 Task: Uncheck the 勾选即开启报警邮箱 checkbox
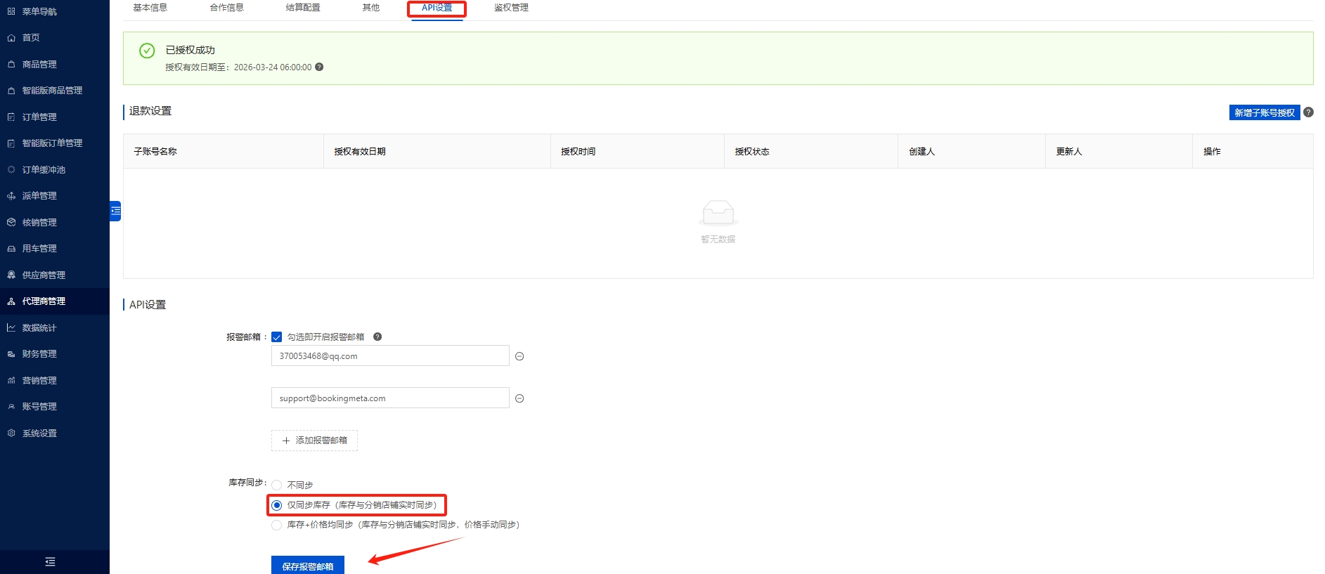[277, 337]
